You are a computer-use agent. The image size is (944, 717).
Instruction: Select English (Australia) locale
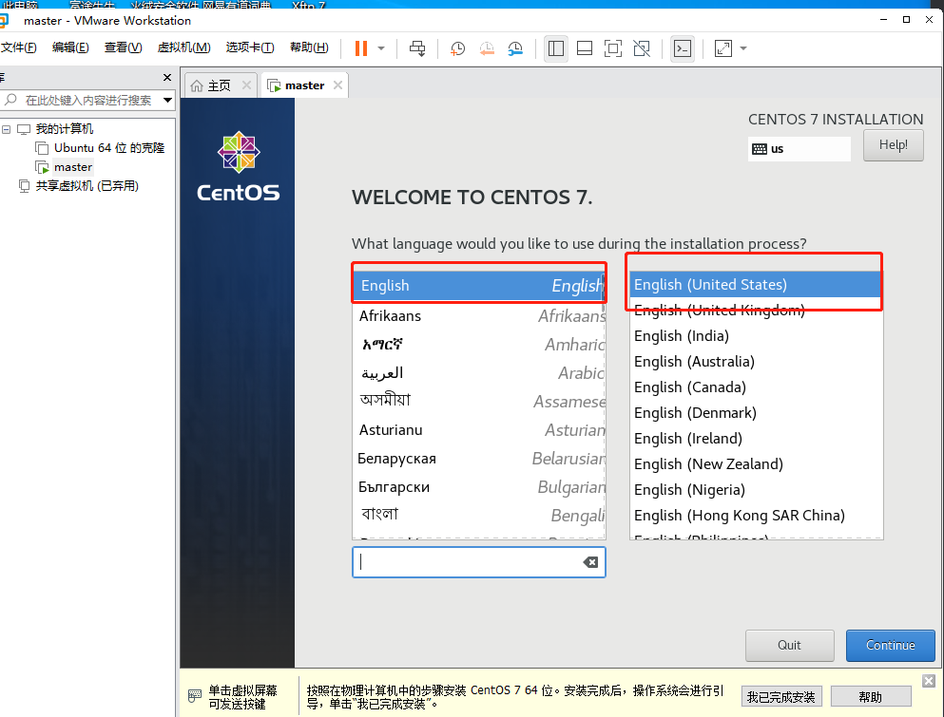tap(756, 362)
